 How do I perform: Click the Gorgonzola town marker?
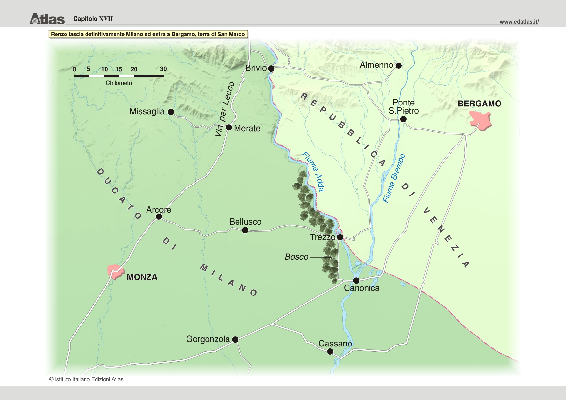(x=235, y=339)
